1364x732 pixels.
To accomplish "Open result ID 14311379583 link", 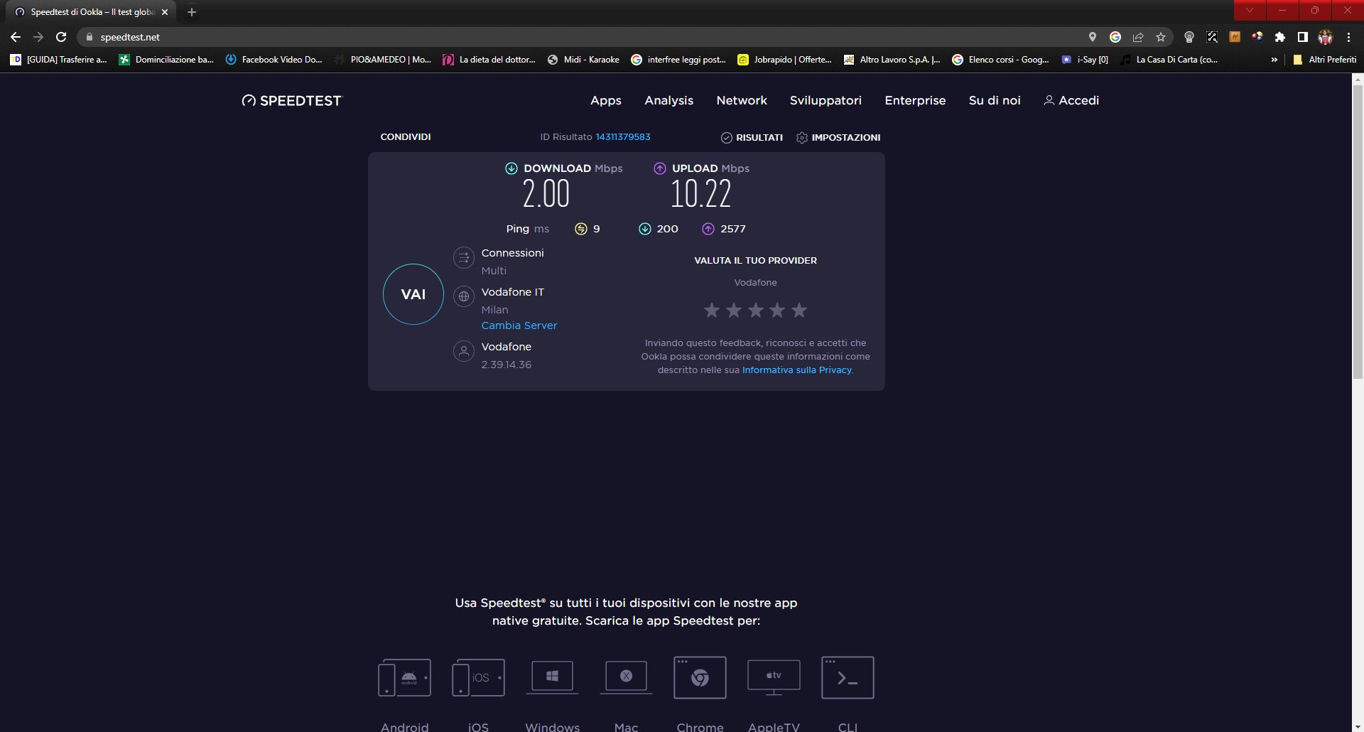I will 623,136.
